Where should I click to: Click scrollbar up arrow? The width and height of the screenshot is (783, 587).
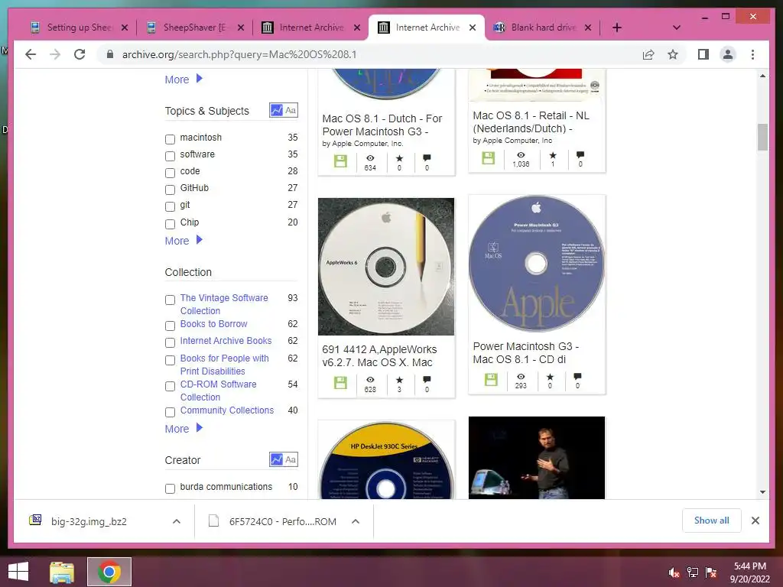[x=762, y=76]
